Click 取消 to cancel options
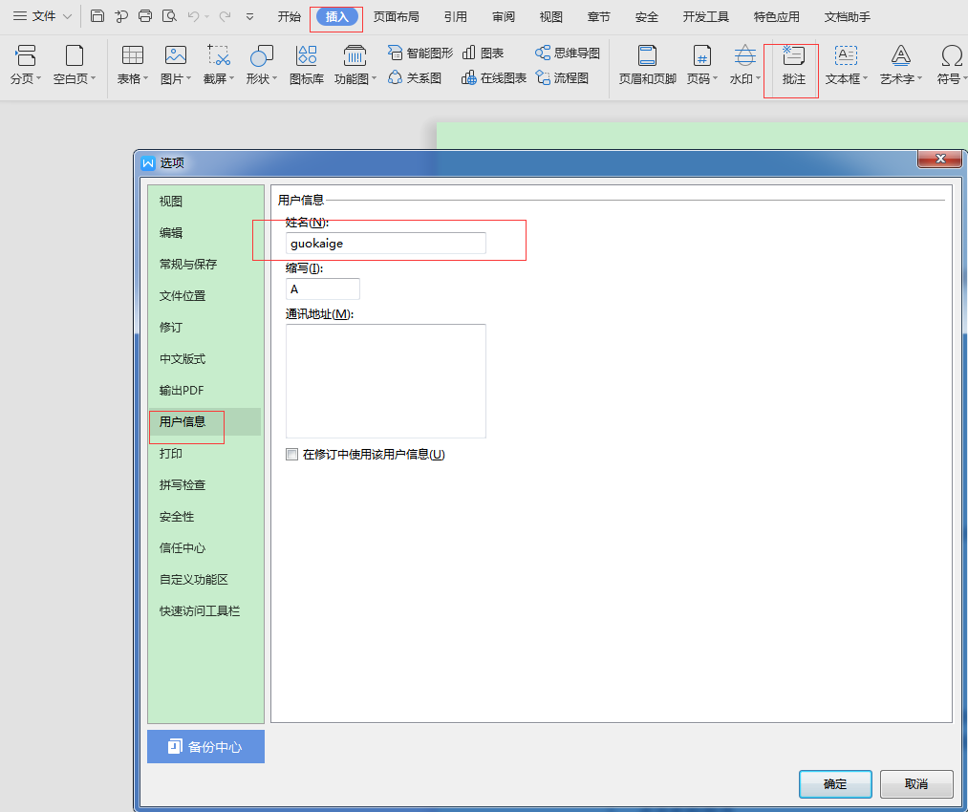Viewport: 968px width, 812px height. (916, 783)
